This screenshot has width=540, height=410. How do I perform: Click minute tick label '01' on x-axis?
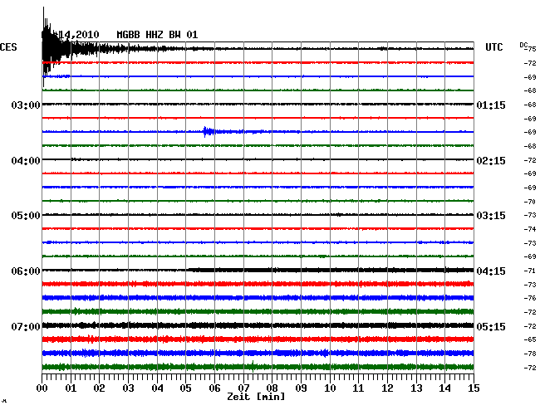click(71, 388)
